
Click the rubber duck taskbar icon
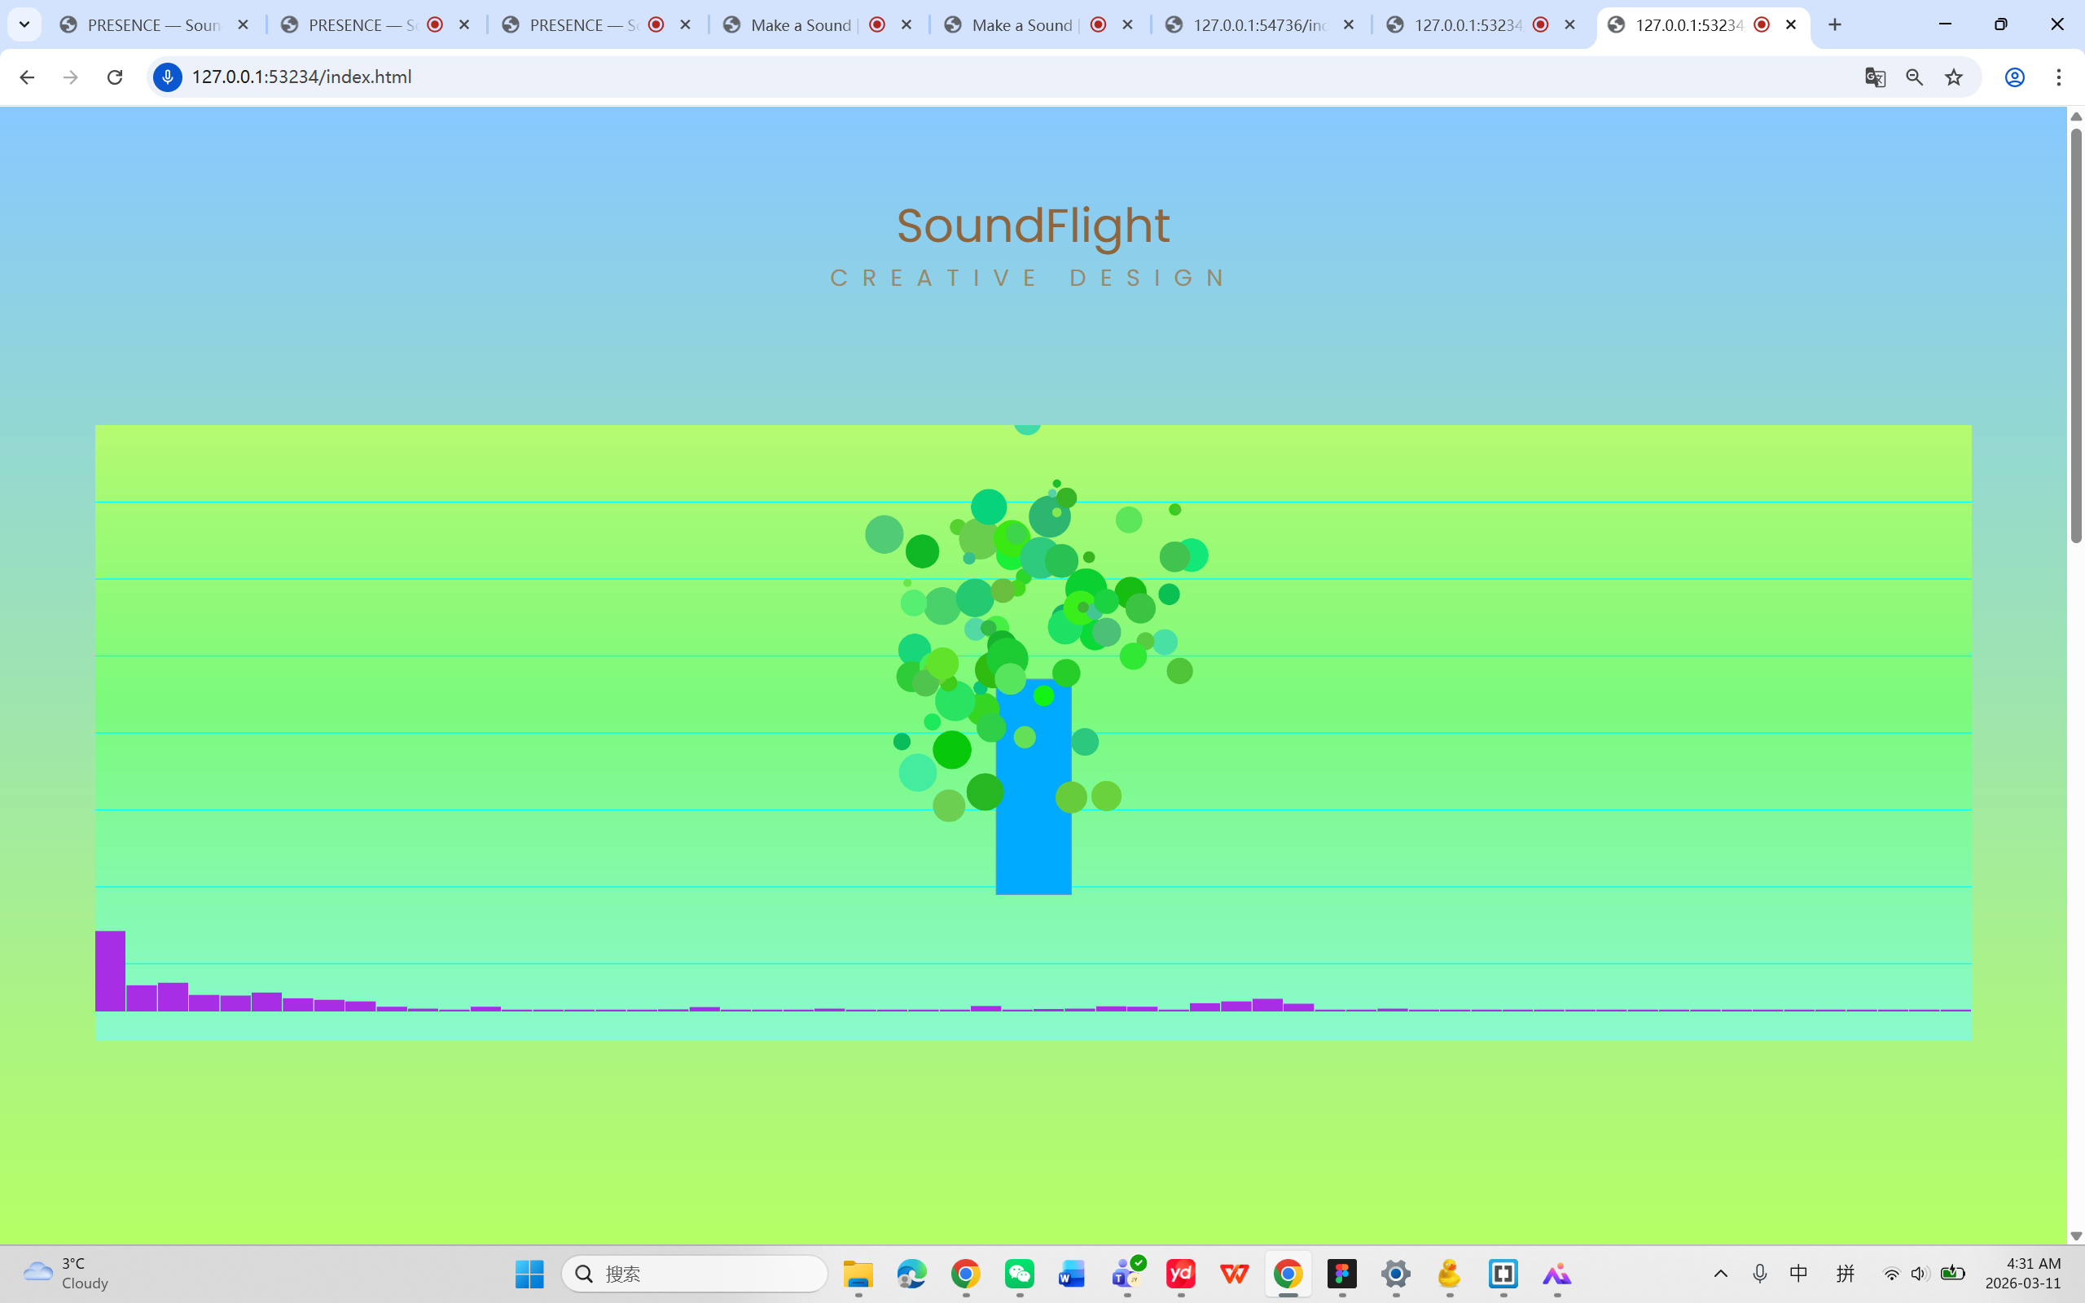1451,1274
